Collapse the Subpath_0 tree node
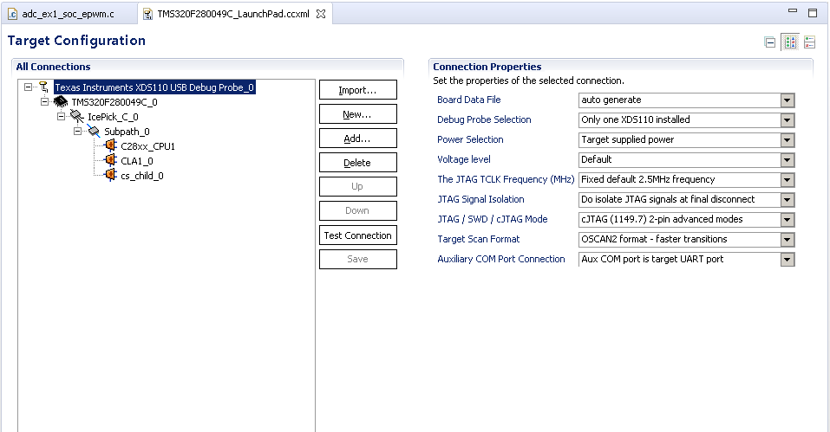This screenshot has height=432, width=830. tap(78, 131)
